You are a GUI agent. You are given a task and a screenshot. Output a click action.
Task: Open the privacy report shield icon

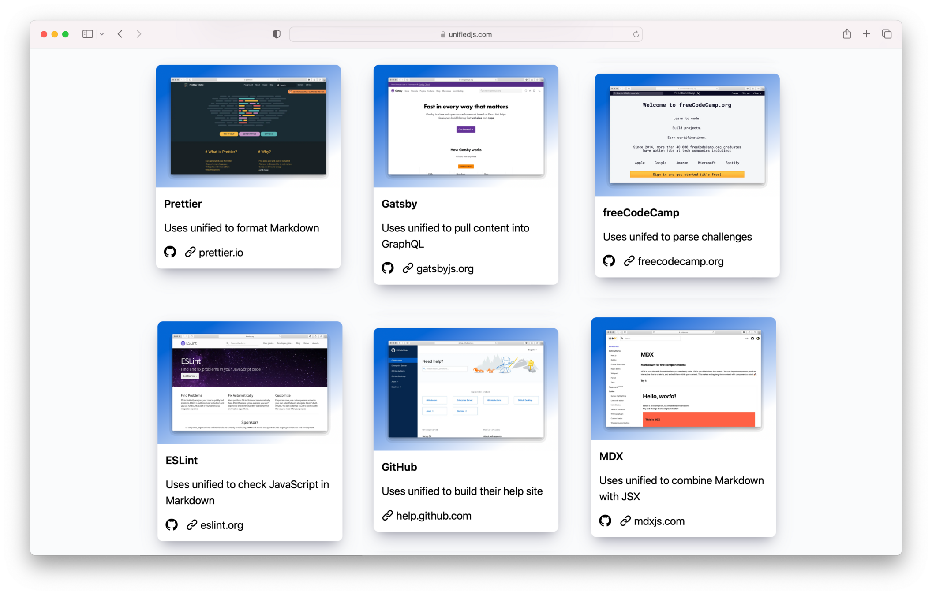click(277, 34)
